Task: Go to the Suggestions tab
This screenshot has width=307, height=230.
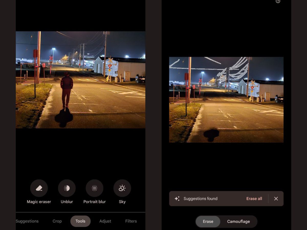Action: click(x=27, y=221)
